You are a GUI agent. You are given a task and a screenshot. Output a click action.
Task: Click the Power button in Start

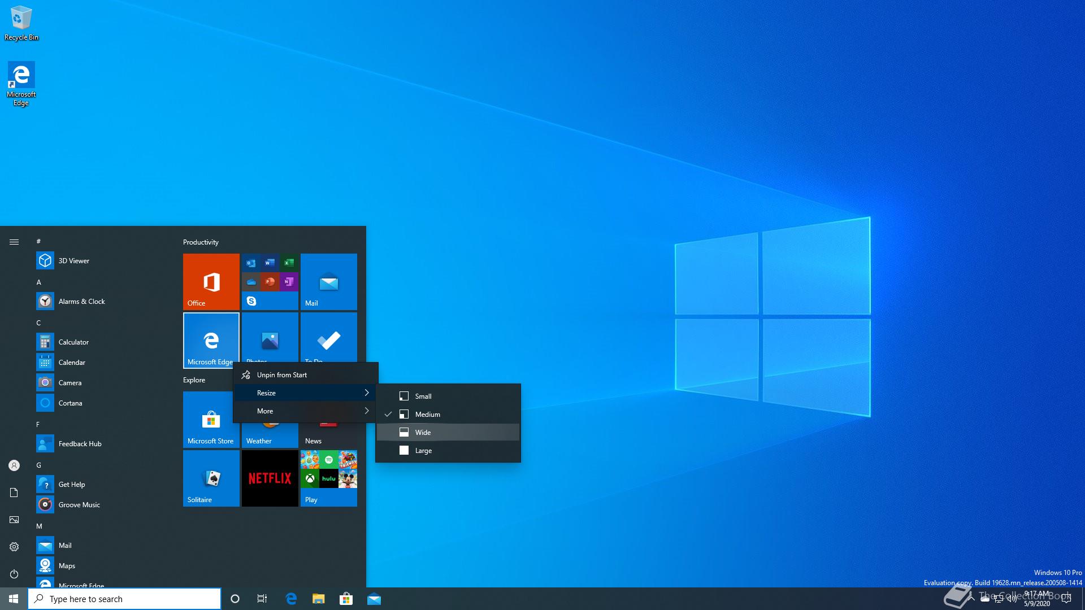(x=14, y=574)
